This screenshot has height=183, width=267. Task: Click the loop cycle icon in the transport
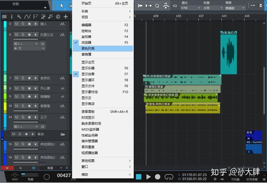169,177
